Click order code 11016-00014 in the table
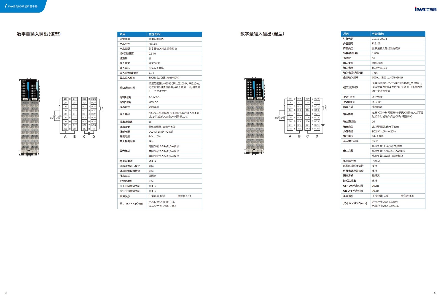 pyautogui.click(x=379, y=39)
